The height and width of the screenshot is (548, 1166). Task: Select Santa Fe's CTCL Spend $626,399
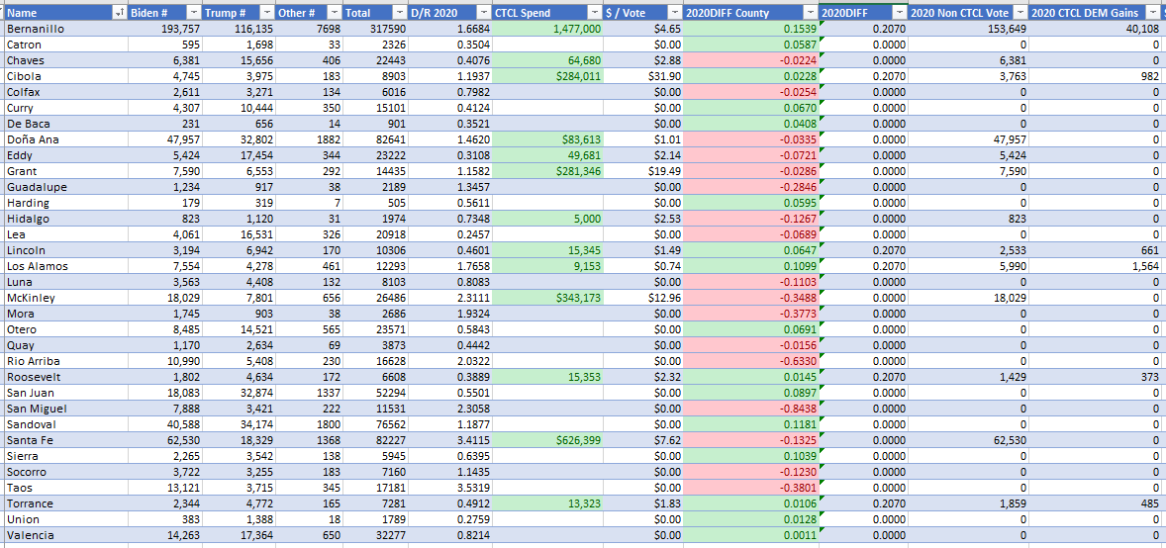(x=547, y=440)
